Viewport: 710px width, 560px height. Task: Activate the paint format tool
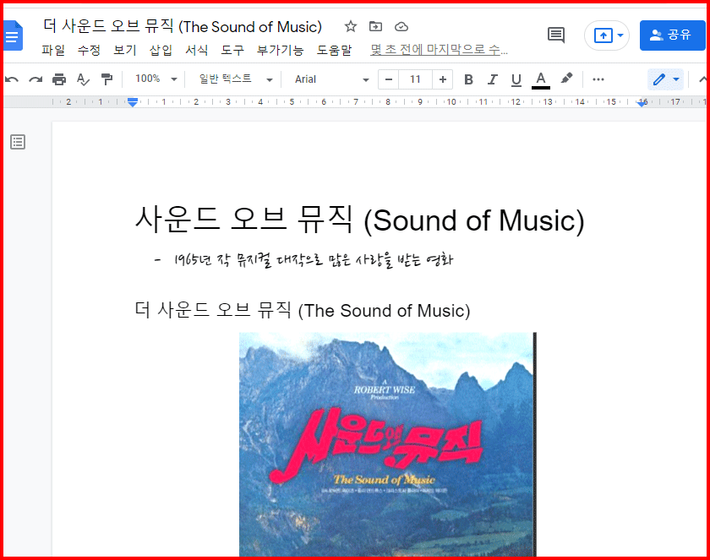[106, 79]
